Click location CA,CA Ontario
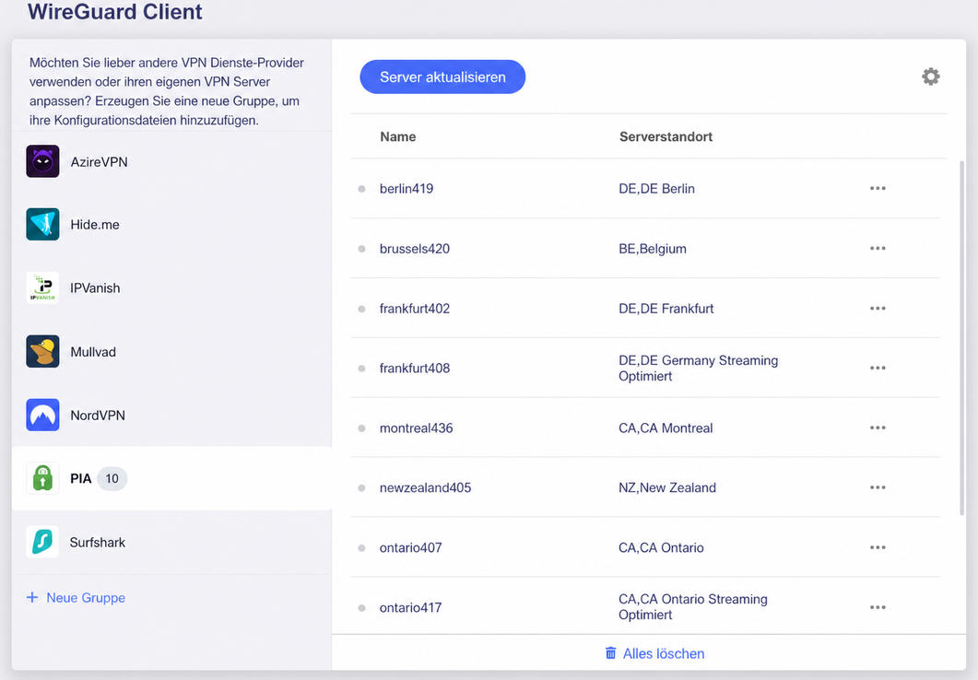Viewport: 978px width, 680px height. point(661,547)
